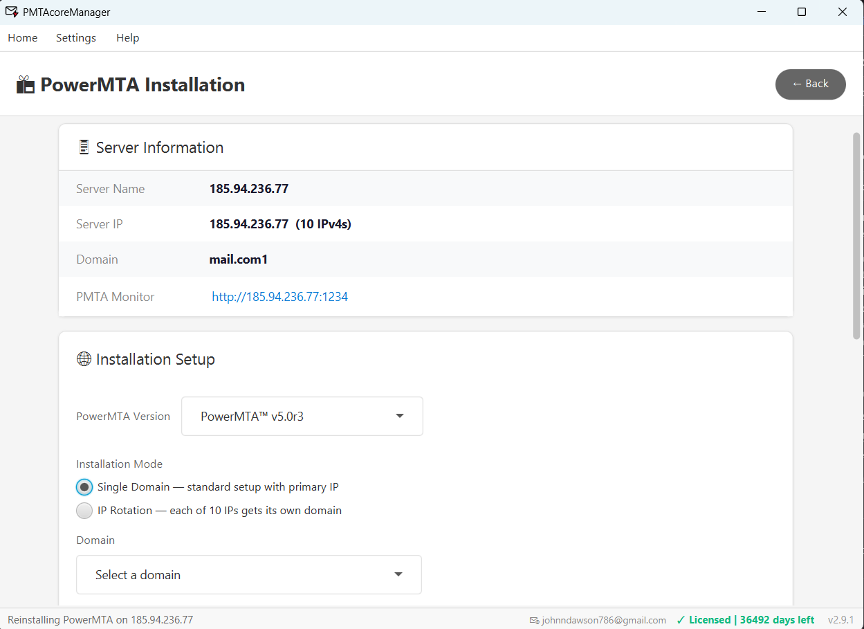Open the Help menu
The height and width of the screenshot is (629, 864).
pyautogui.click(x=127, y=37)
